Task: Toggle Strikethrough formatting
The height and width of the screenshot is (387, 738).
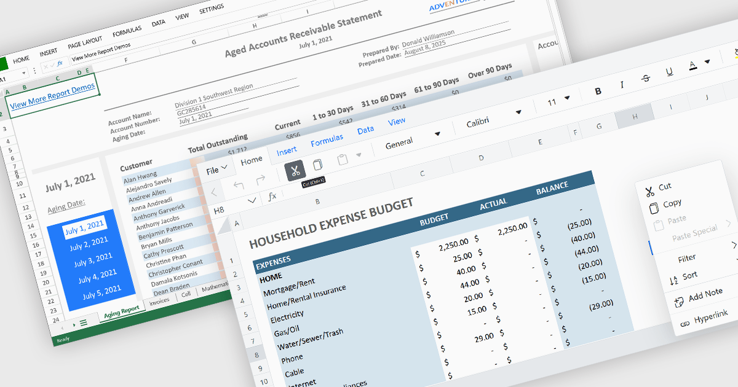Action: pyautogui.click(x=645, y=79)
